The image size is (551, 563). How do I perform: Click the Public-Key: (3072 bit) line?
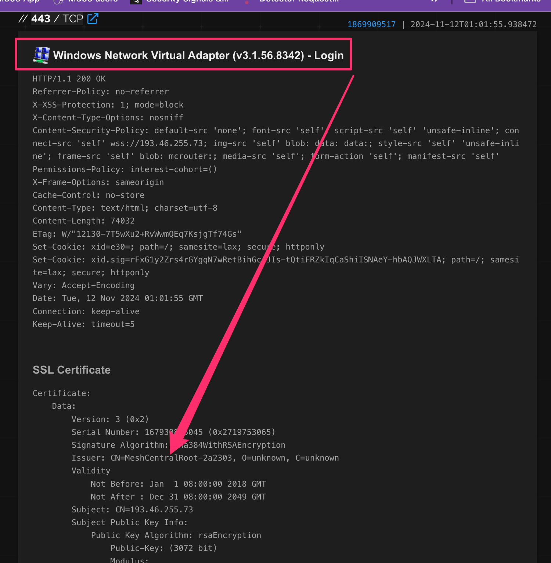point(164,548)
